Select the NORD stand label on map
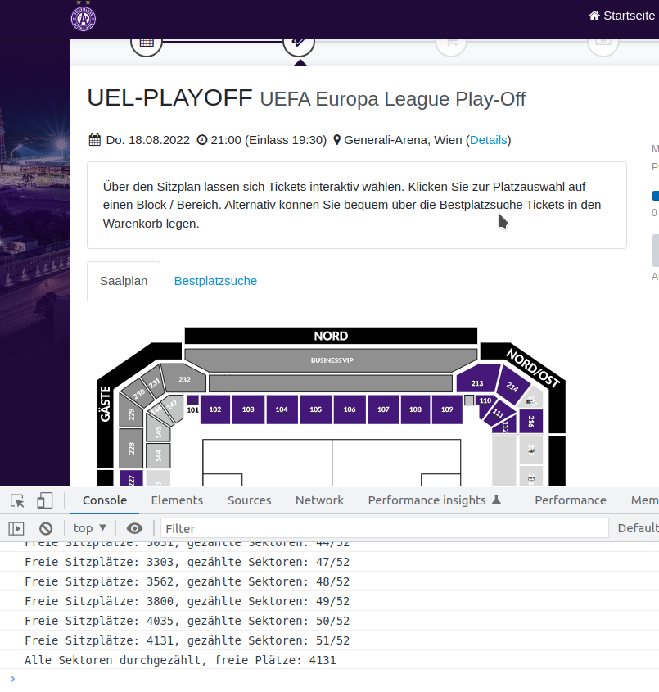The image size is (659, 692). pos(331,336)
